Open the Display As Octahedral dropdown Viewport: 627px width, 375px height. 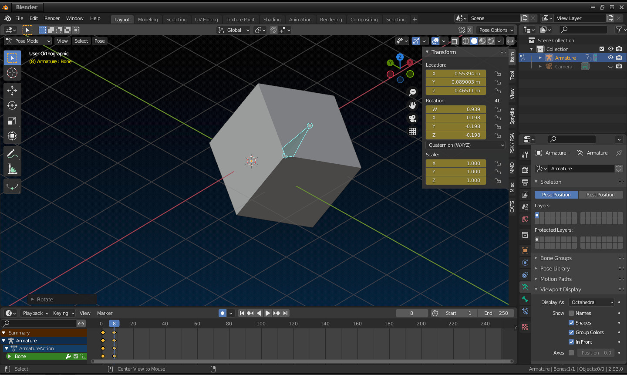click(x=591, y=302)
